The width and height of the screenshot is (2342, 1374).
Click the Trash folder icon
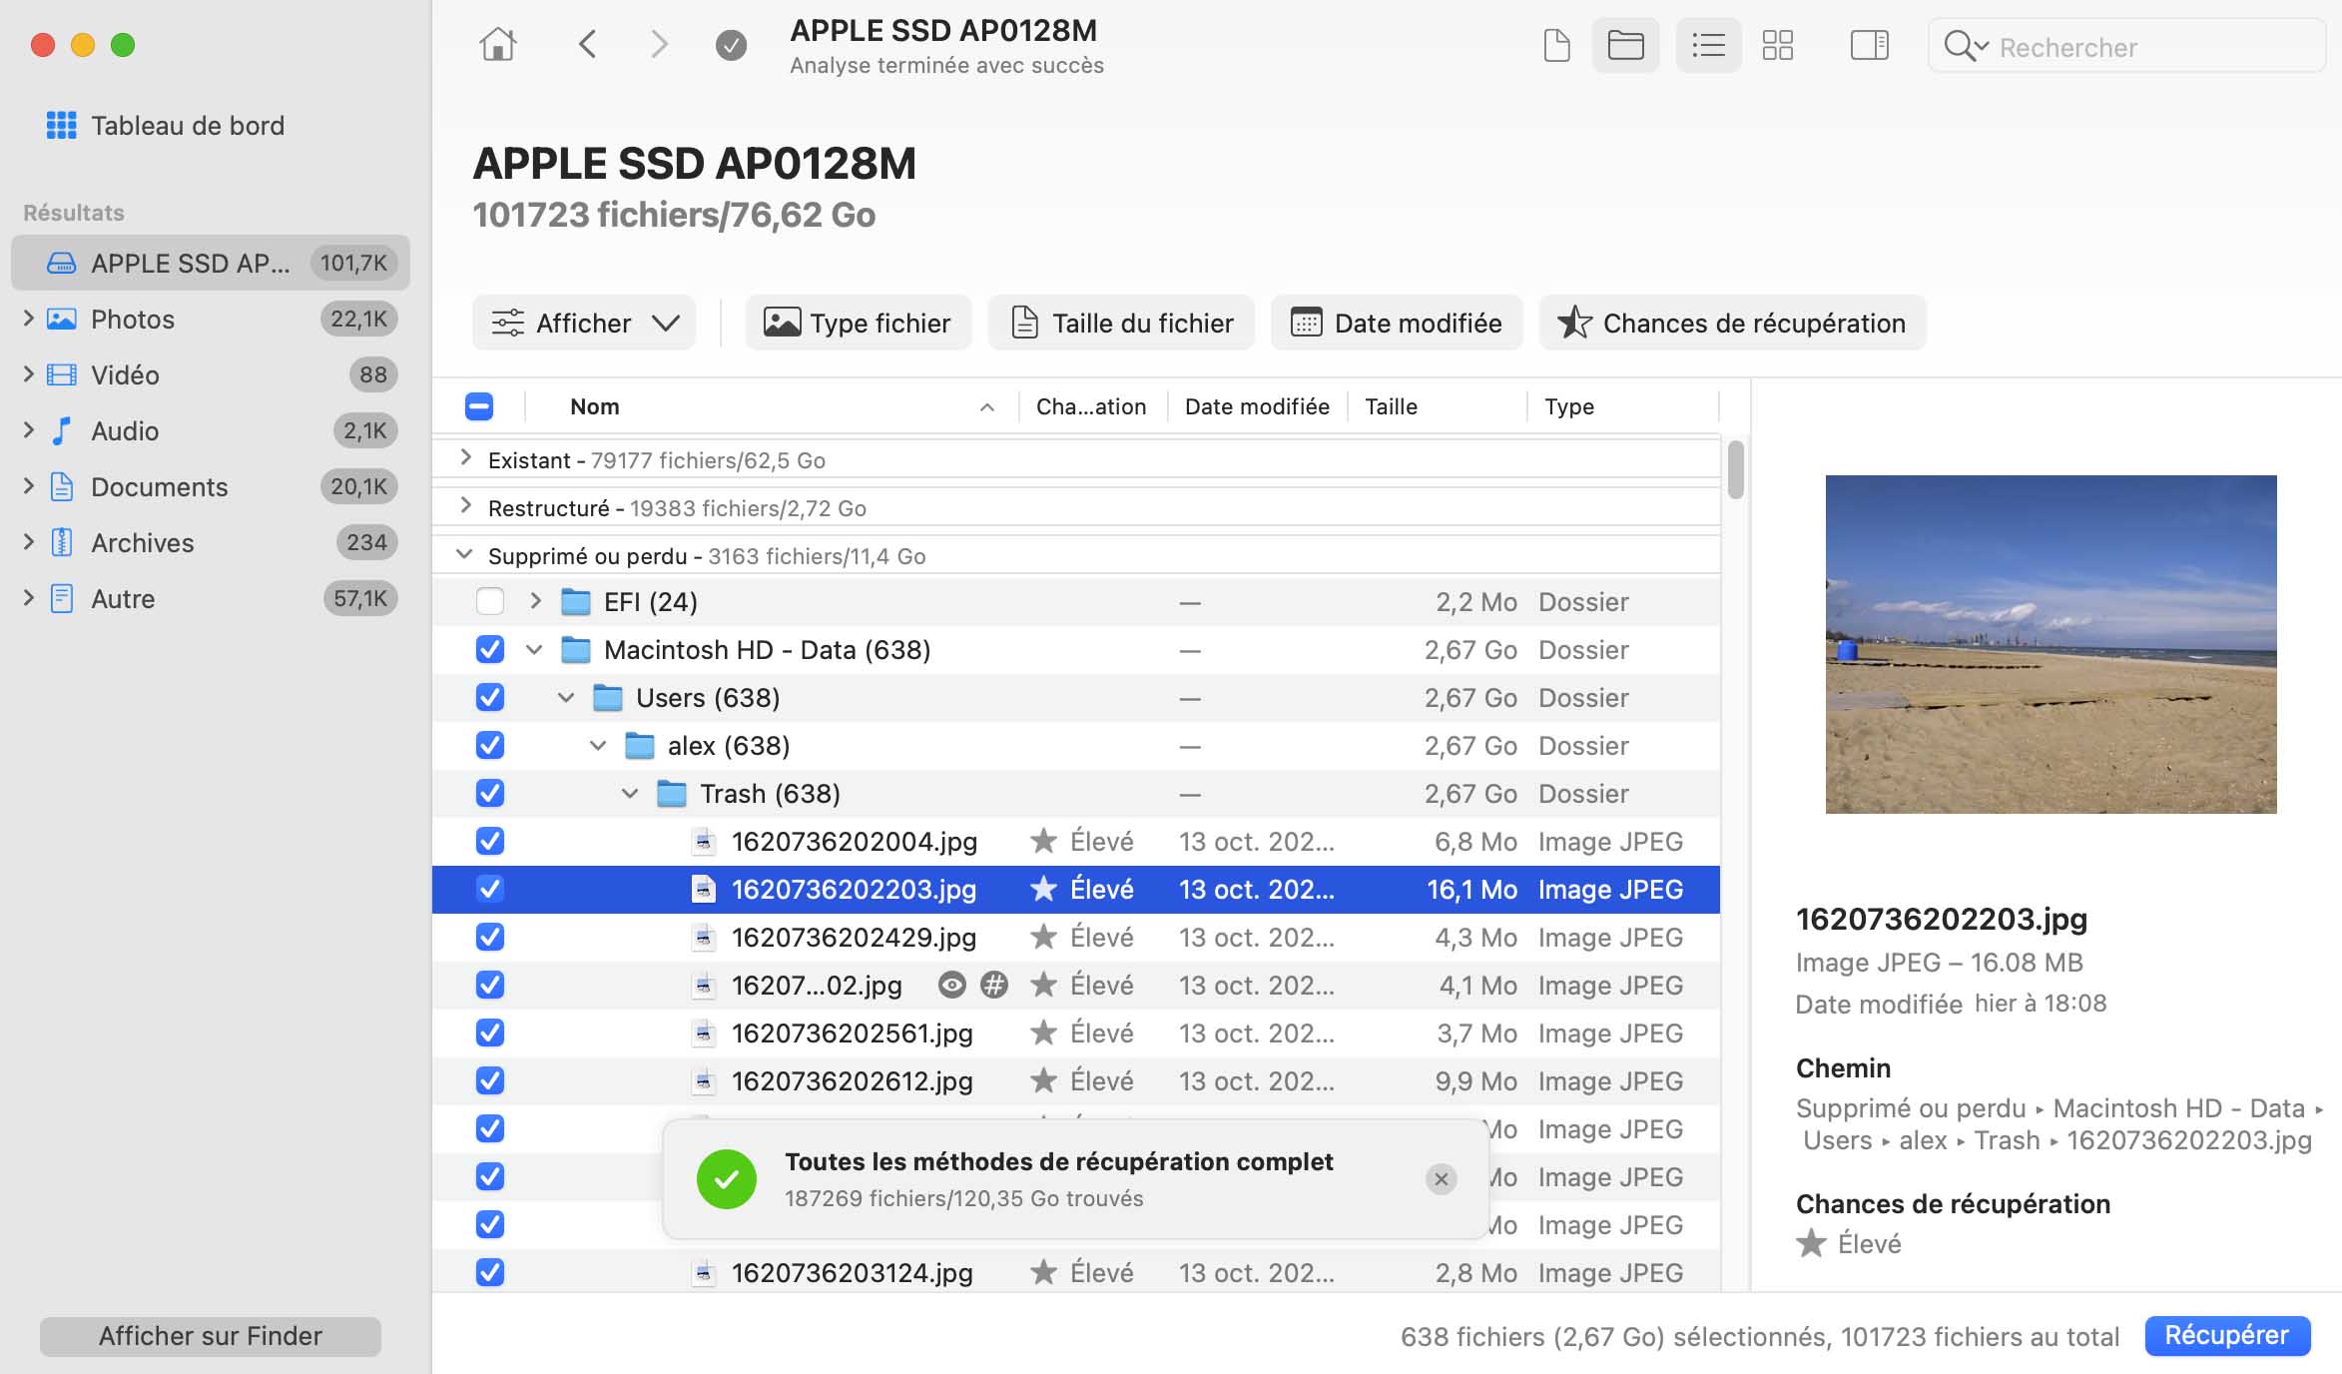pos(672,794)
